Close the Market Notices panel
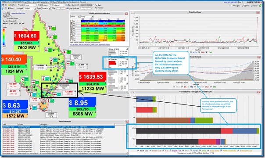 point(127,122)
